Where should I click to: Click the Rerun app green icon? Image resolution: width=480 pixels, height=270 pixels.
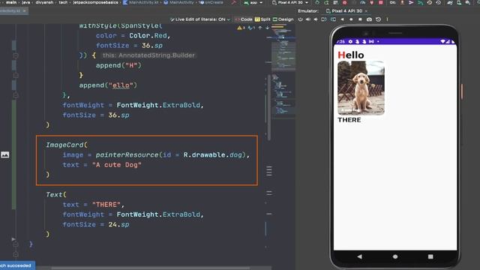click(317, 2)
